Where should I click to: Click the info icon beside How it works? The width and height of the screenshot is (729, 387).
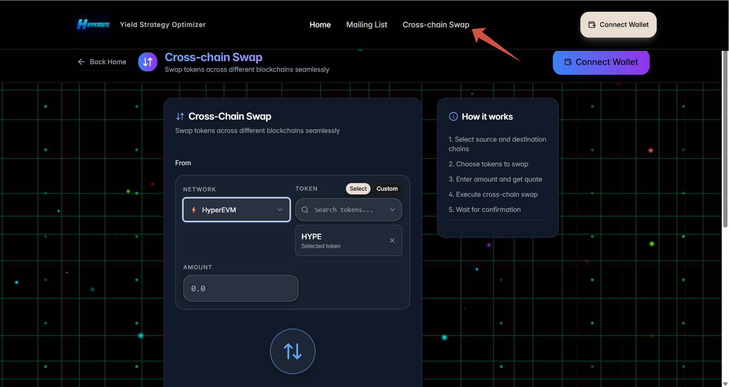(453, 117)
